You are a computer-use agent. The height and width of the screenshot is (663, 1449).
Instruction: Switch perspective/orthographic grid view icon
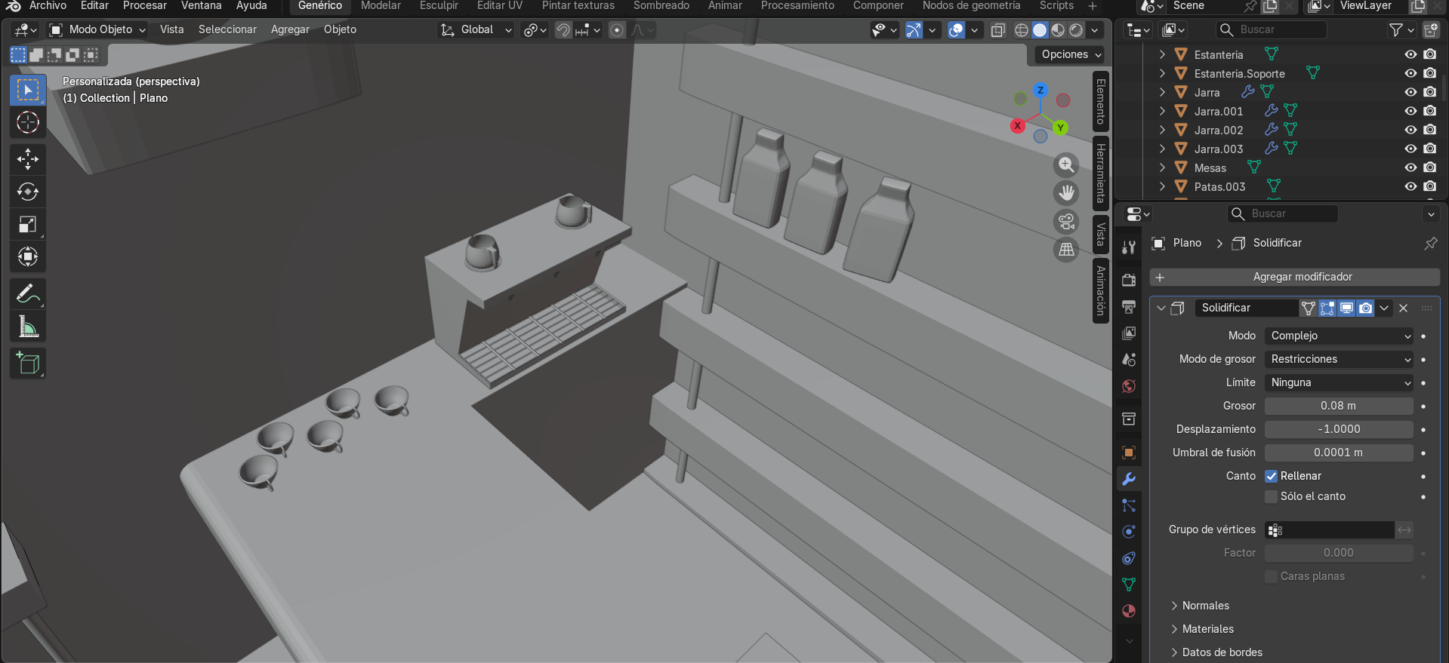(1066, 250)
